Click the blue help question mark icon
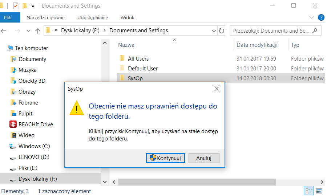The height and width of the screenshot is (196, 327). tap(321, 17)
